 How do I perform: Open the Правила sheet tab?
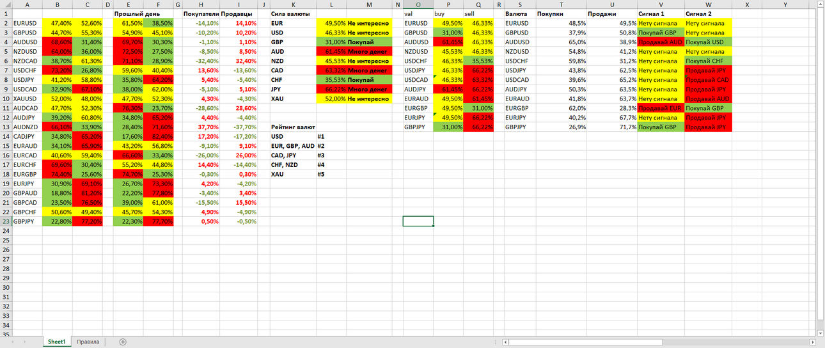pos(88,342)
